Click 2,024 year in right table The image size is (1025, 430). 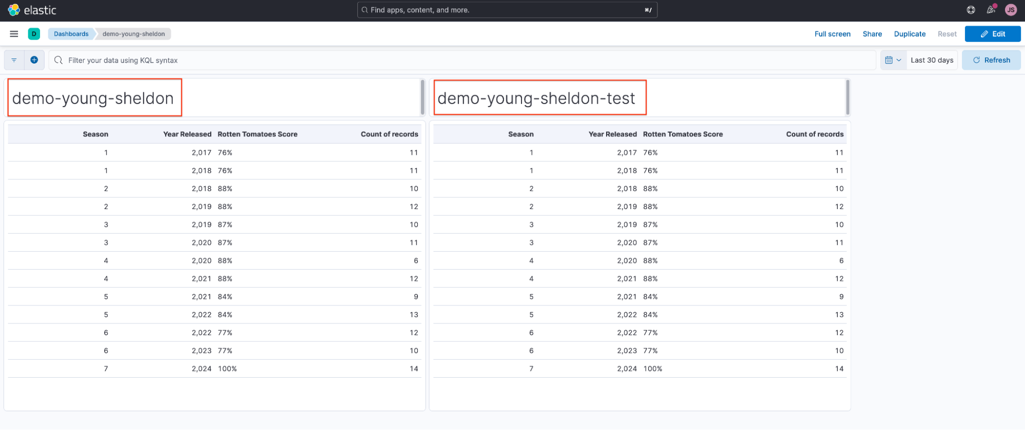click(627, 368)
